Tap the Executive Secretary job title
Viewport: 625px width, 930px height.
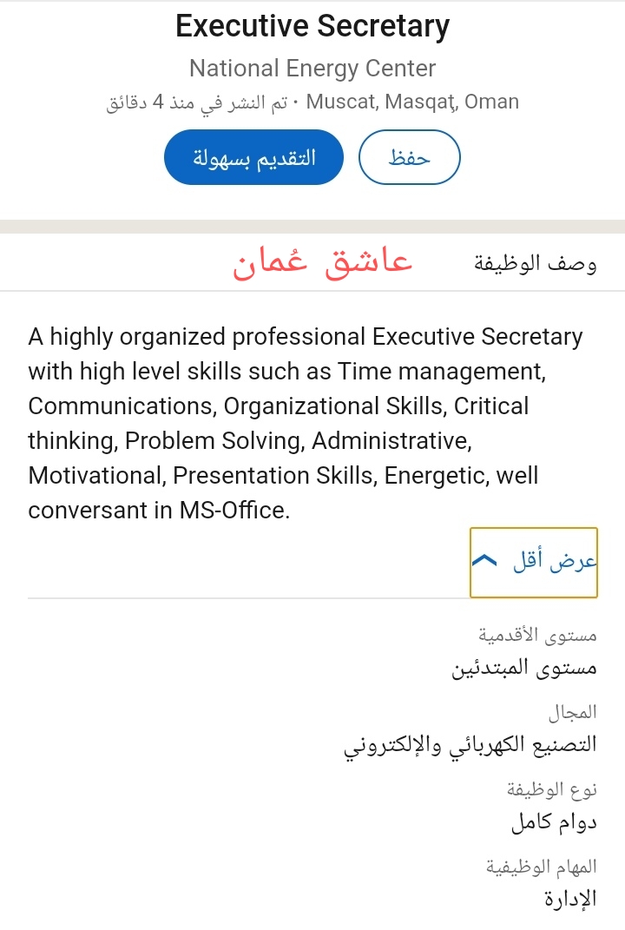point(312,26)
